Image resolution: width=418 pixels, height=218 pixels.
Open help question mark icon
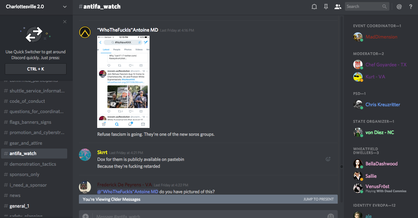coord(410,7)
